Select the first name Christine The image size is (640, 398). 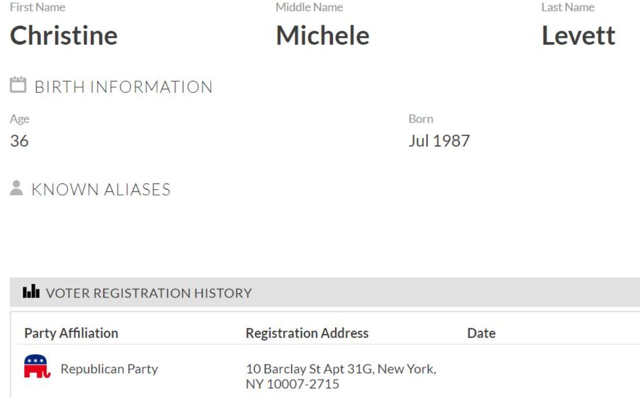pos(64,36)
